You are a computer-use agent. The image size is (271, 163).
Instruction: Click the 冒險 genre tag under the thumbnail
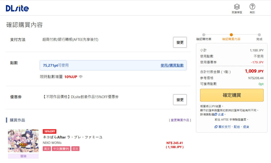[23, 156]
